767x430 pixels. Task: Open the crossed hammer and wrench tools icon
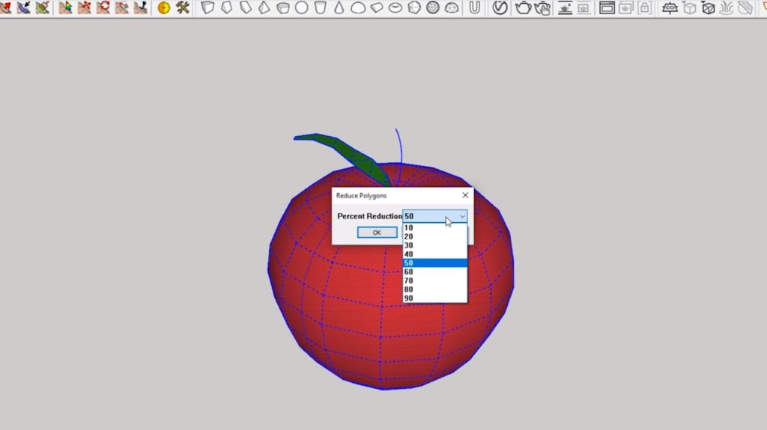pos(183,7)
